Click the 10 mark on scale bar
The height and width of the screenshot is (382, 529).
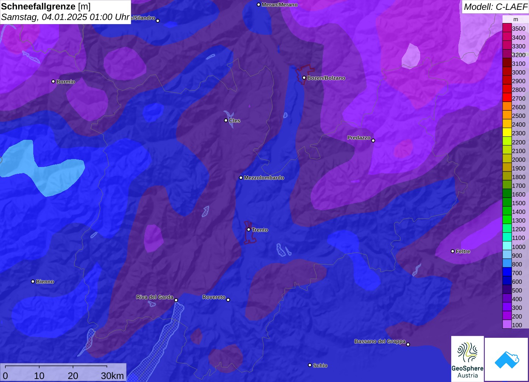tap(39, 376)
